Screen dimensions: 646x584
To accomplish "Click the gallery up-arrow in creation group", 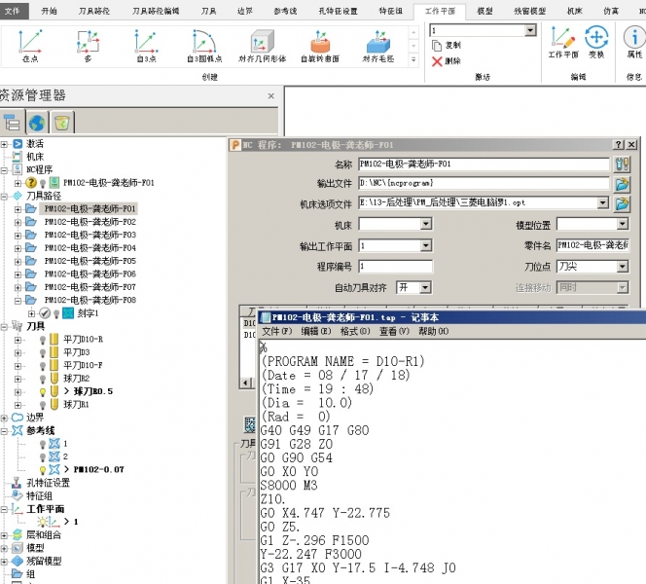I will [413, 32].
